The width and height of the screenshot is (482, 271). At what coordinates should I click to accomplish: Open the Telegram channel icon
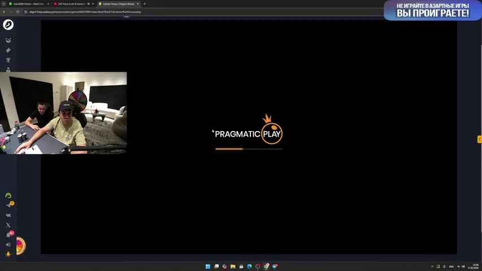tap(8, 206)
